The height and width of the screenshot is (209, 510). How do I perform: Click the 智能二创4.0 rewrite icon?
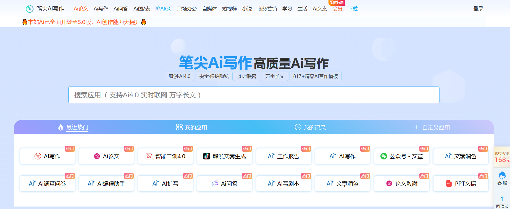point(149,156)
